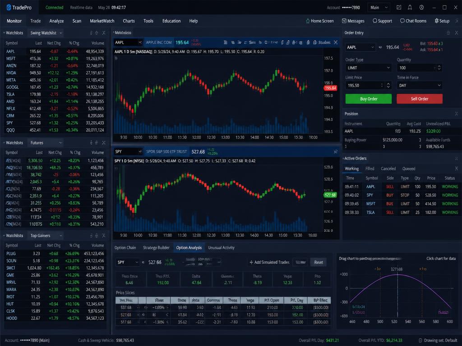The width and height of the screenshot is (462, 346).
Task: Open the Analyze menu
Action: point(56,21)
